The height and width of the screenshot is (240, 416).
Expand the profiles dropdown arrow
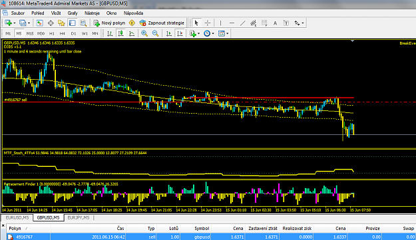[x=29, y=23]
